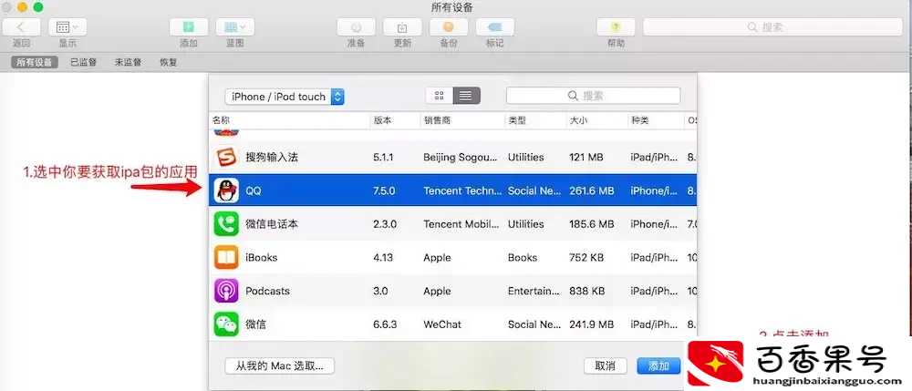Viewport: 912px width, 391px height.
Task: Select the iBooks row name
Action: click(x=261, y=257)
